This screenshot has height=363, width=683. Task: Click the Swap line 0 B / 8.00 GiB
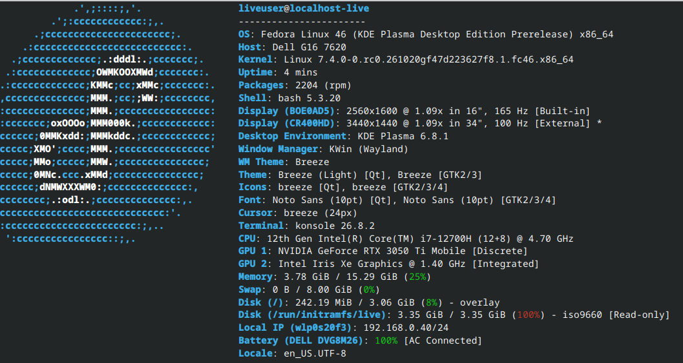310,289
